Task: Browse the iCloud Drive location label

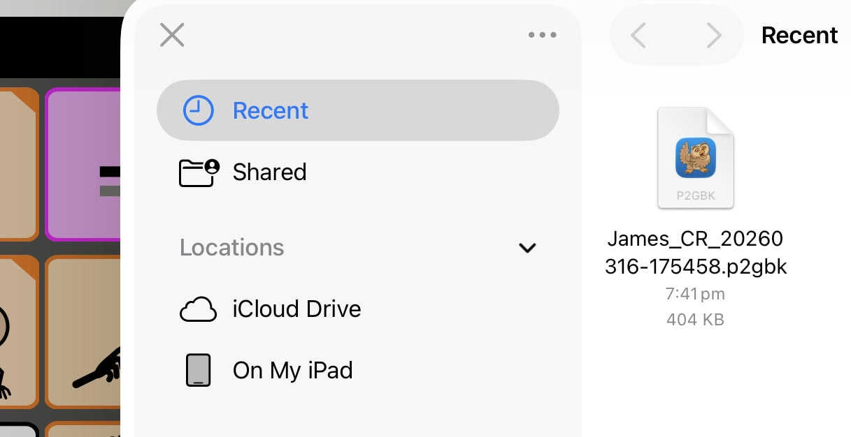Action: point(296,309)
